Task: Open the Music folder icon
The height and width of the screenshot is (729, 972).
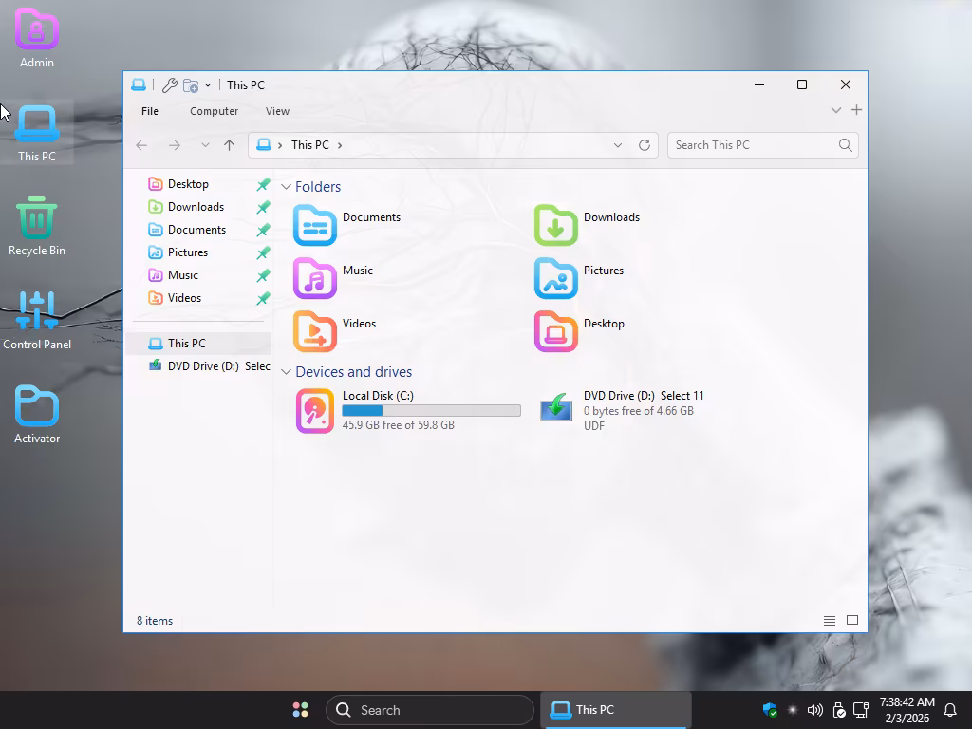Action: tap(315, 278)
